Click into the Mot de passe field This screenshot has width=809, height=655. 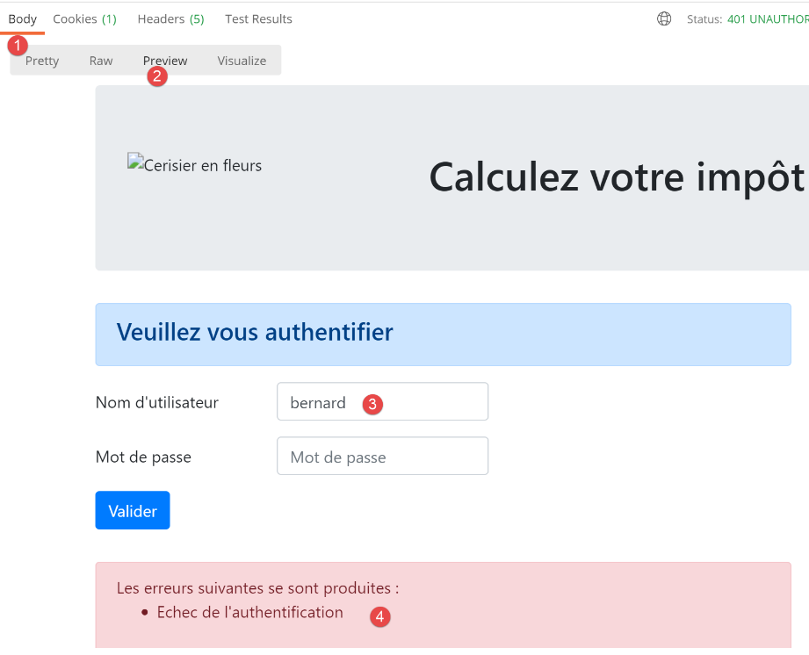tap(382, 457)
